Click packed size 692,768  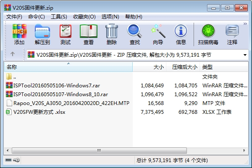point(188,112)
